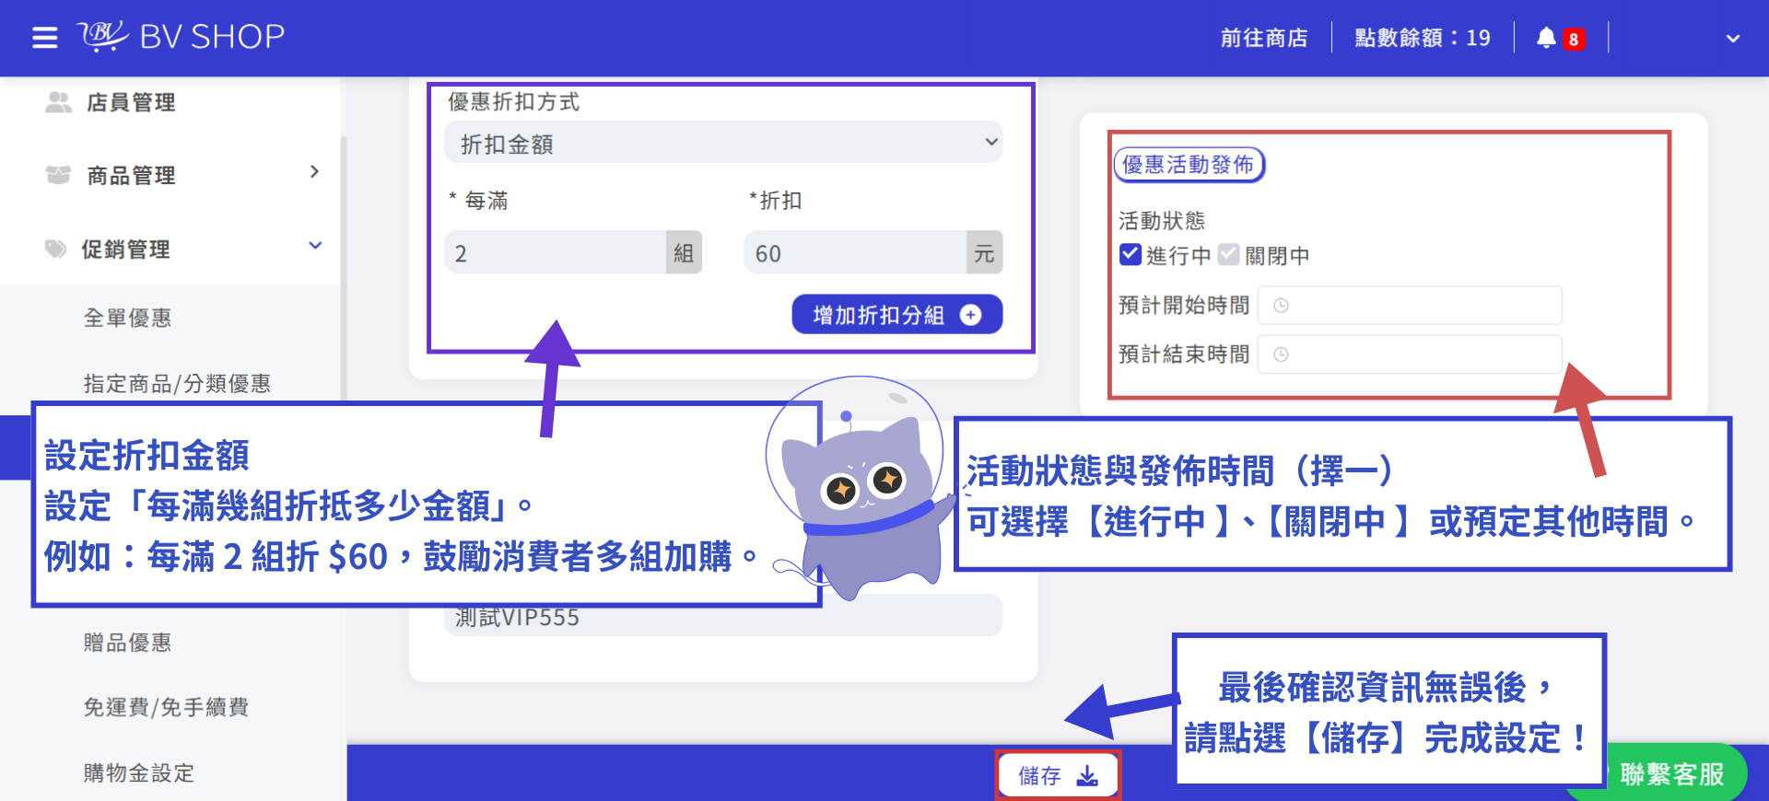1769x801 pixels.
Task: Open 全單優惠 in the sidebar
Action: (127, 318)
